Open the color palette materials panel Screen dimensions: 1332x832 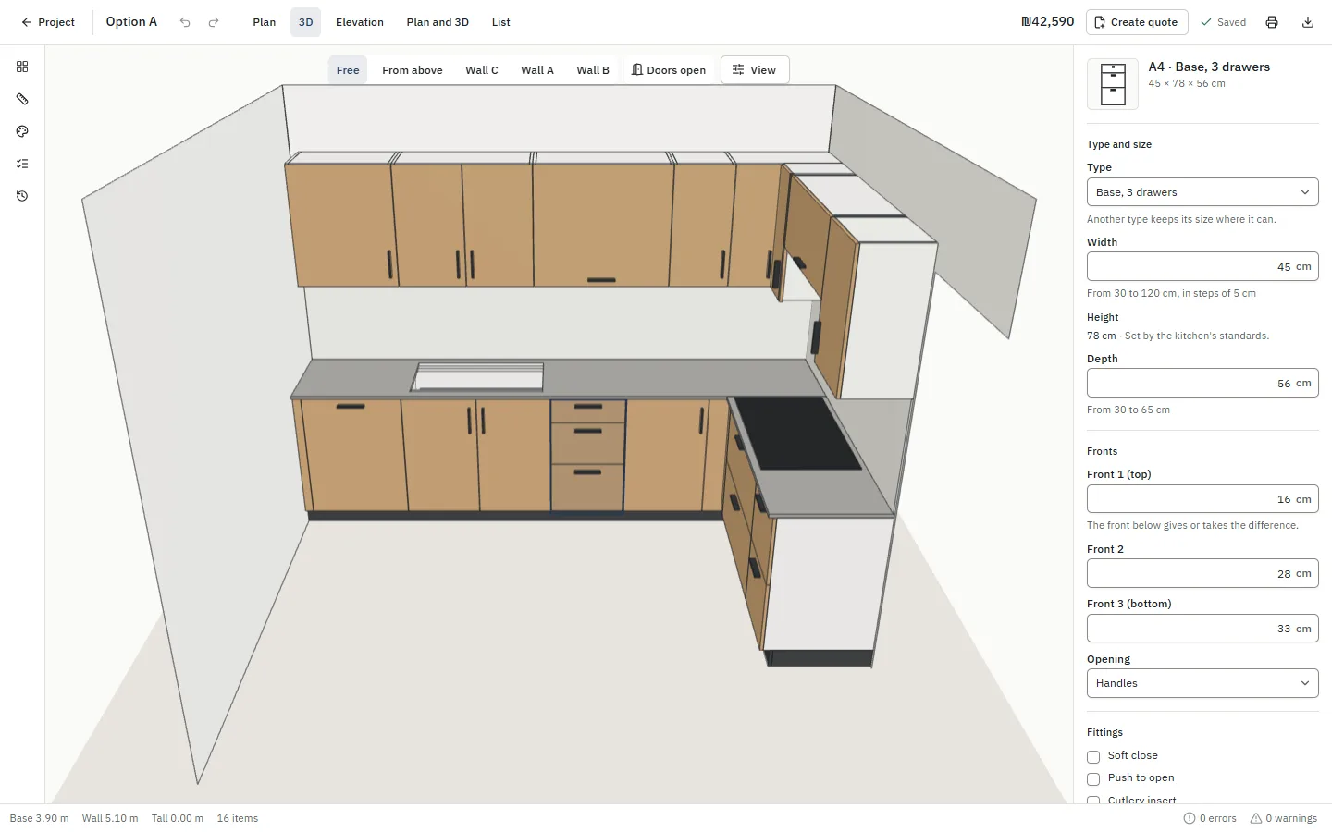(22, 131)
